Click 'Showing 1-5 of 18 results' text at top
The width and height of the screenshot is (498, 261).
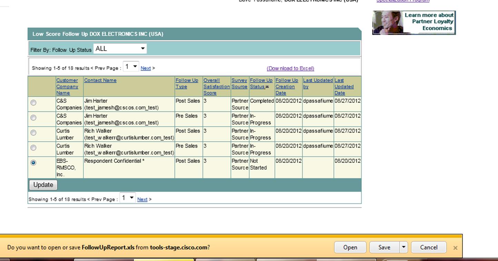(x=60, y=68)
